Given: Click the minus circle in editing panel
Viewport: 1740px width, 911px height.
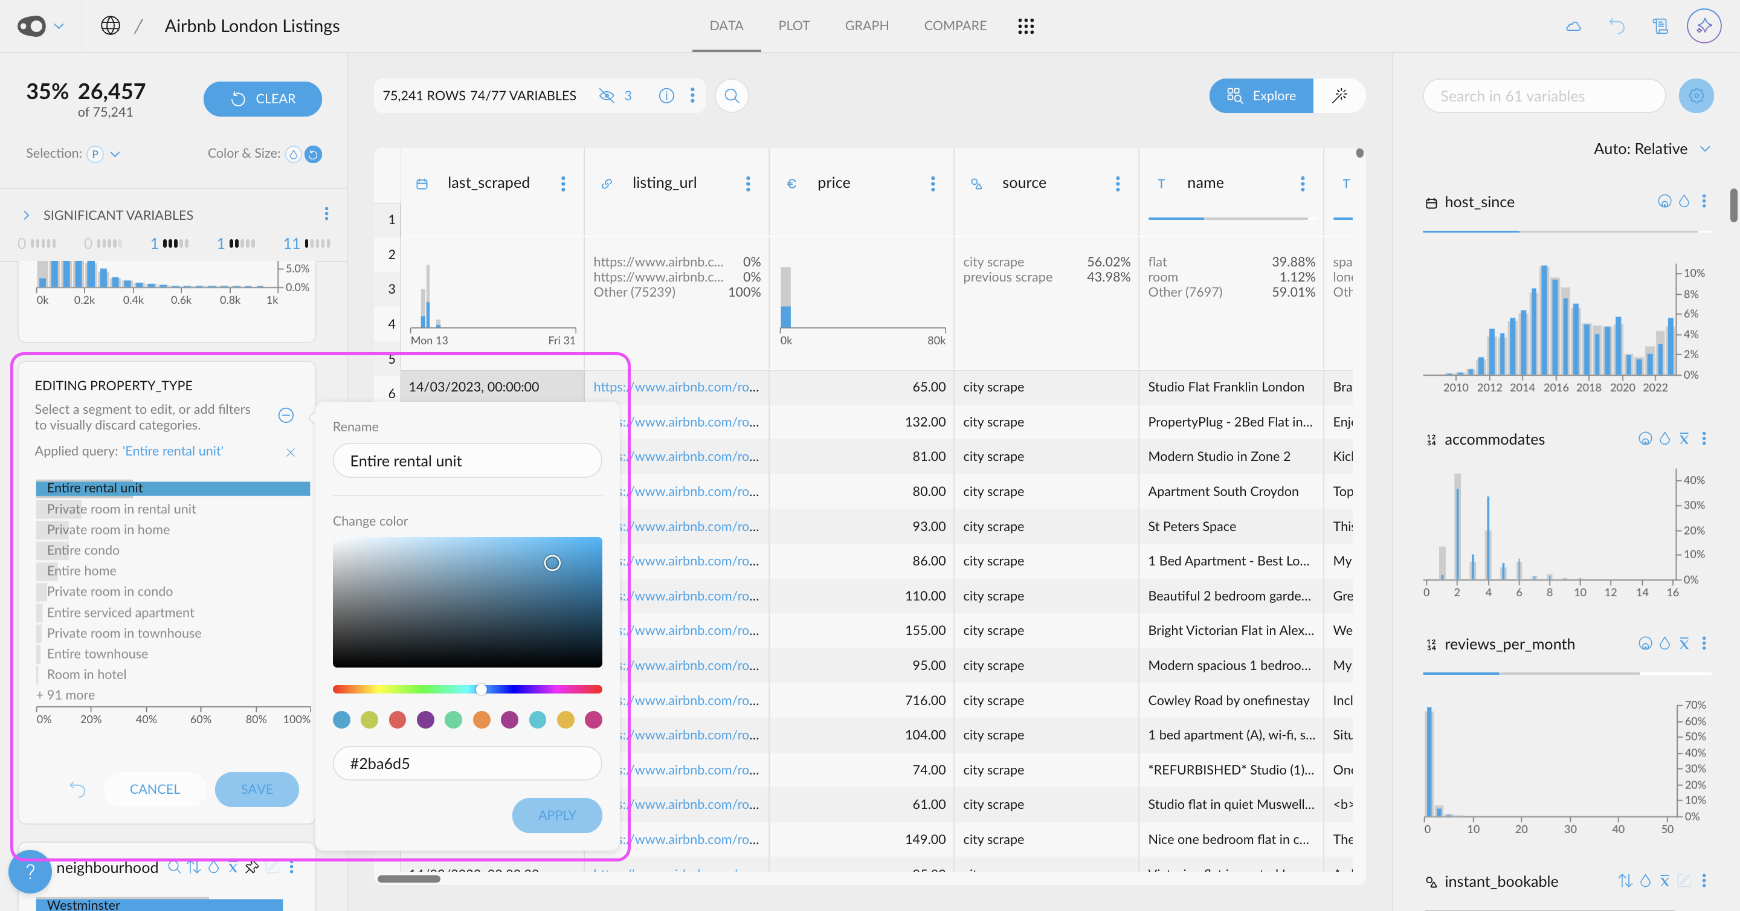Looking at the screenshot, I should (286, 415).
